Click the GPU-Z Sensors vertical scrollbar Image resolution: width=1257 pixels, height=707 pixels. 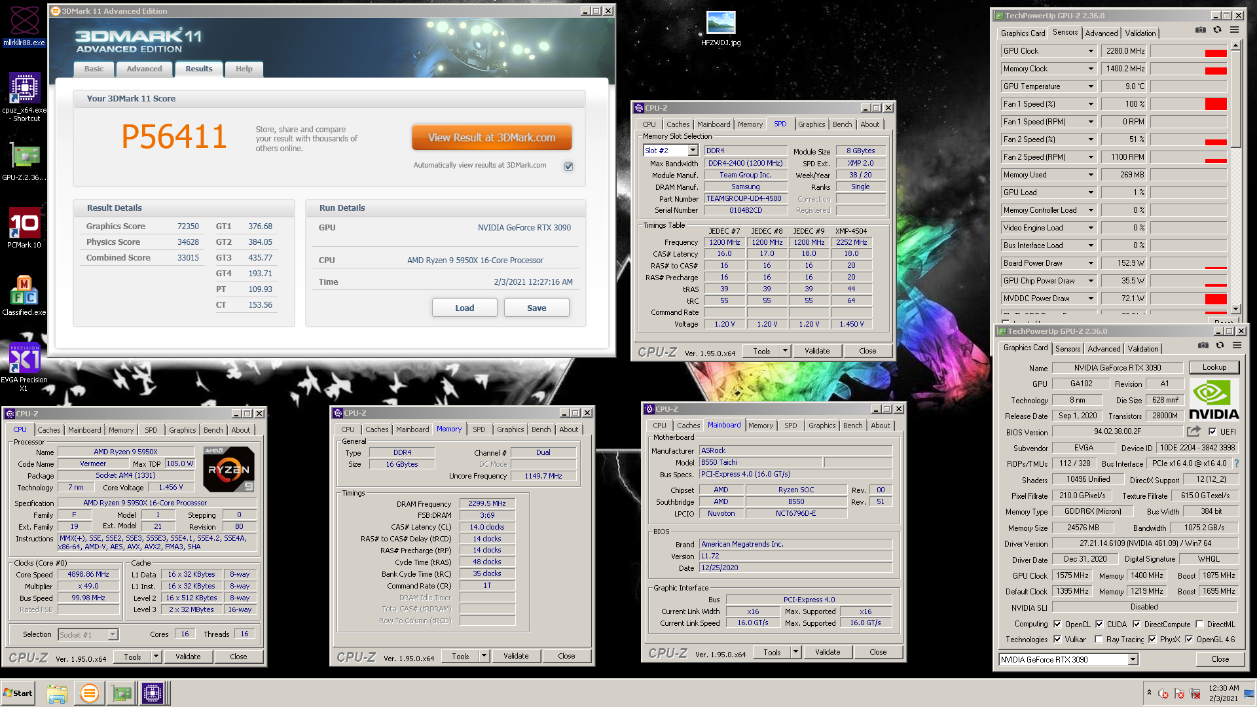point(1235,177)
